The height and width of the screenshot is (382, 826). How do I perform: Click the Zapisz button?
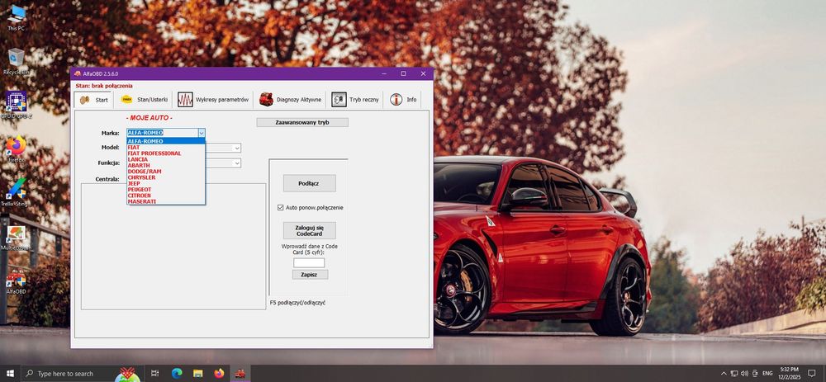tap(310, 275)
